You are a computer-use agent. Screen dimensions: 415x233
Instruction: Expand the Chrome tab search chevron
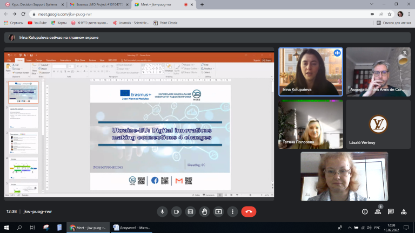(372, 4)
